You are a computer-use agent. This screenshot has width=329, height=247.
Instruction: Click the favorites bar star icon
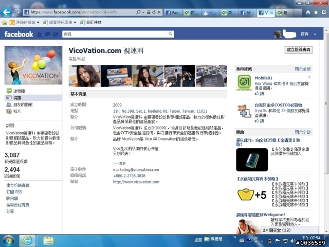4,22
